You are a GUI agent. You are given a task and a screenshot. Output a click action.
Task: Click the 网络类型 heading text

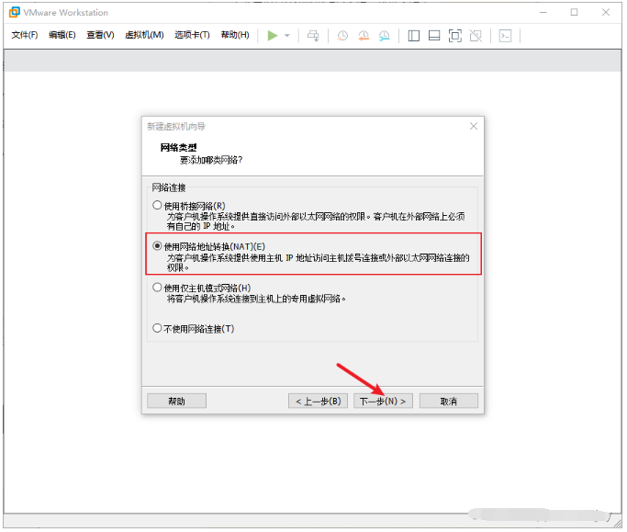tap(178, 147)
